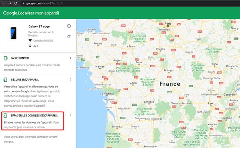The height and width of the screenshot is (148, 240).
Task: Expand FAIRE SONNER using its chevron
Action: point(71,58)
